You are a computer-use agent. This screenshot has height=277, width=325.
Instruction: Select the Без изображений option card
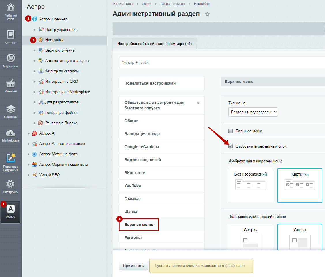250,185
